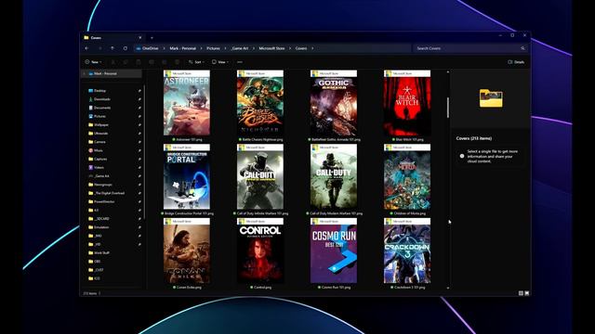Select the Call of Duty Modern Warfare cover
The image size is (595, 334).
tap(334, 177)
